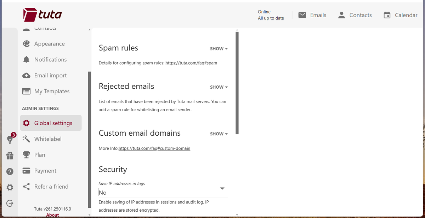Switch to the Contacts view
This screenshot has width=425, height=218.
point(355,15)
